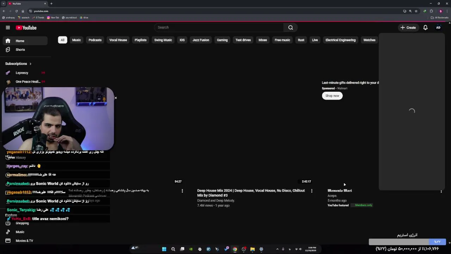Select the Mixes filter chip
The image size is (451, 254).
263,40
